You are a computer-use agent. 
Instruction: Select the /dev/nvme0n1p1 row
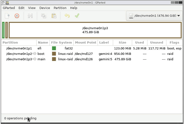tap(92, 48)
